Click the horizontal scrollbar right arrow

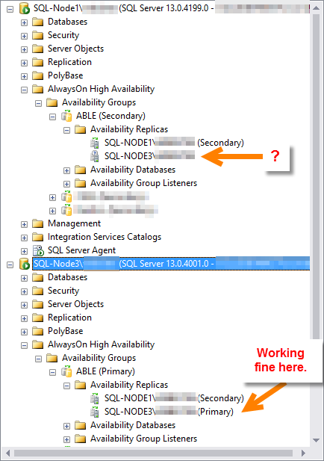tap(303, 453)
